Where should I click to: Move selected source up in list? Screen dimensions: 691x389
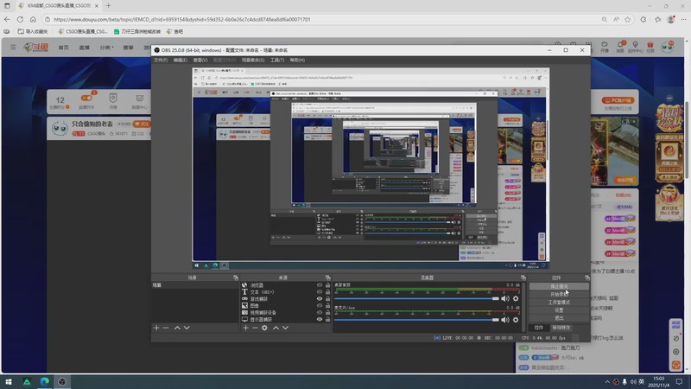(x=276, y=328)
